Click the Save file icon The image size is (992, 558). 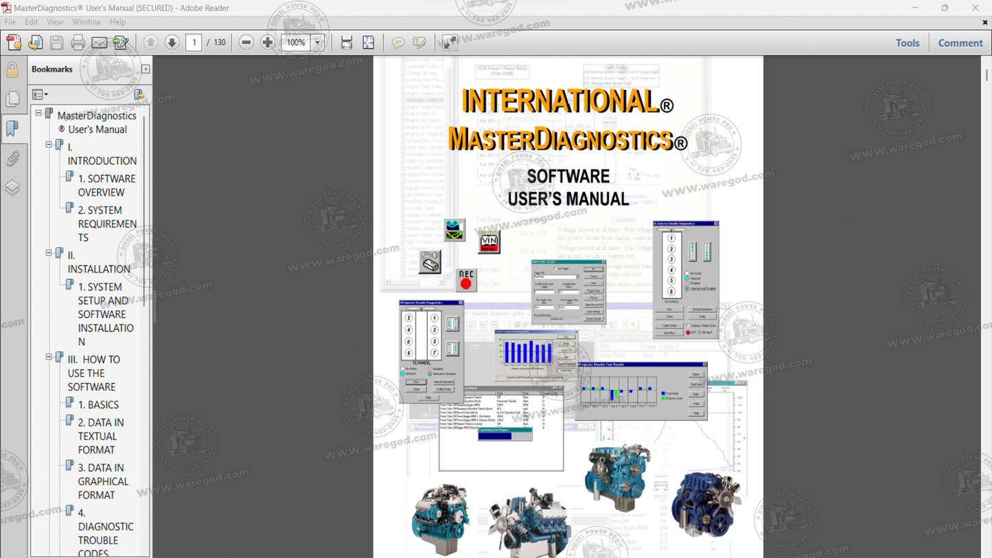click(56, 42)
